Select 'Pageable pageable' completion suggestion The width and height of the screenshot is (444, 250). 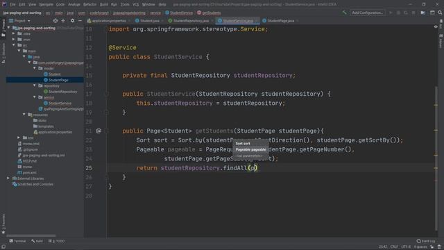click(x=250, y=149)
